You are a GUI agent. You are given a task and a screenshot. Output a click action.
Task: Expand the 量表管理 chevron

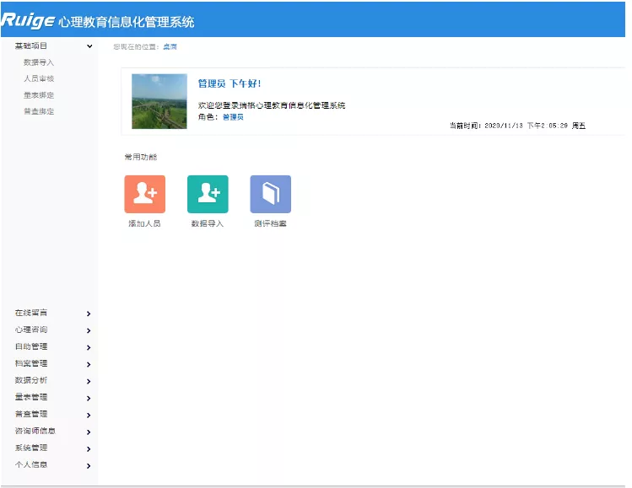coord(89,398)
